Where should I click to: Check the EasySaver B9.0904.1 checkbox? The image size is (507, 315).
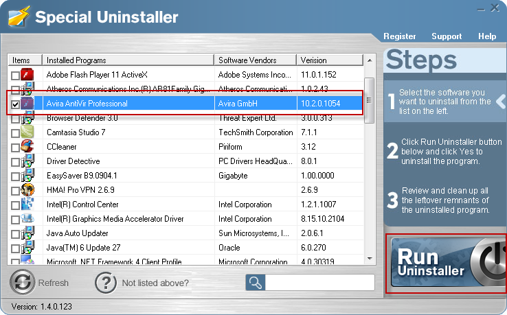15,176
